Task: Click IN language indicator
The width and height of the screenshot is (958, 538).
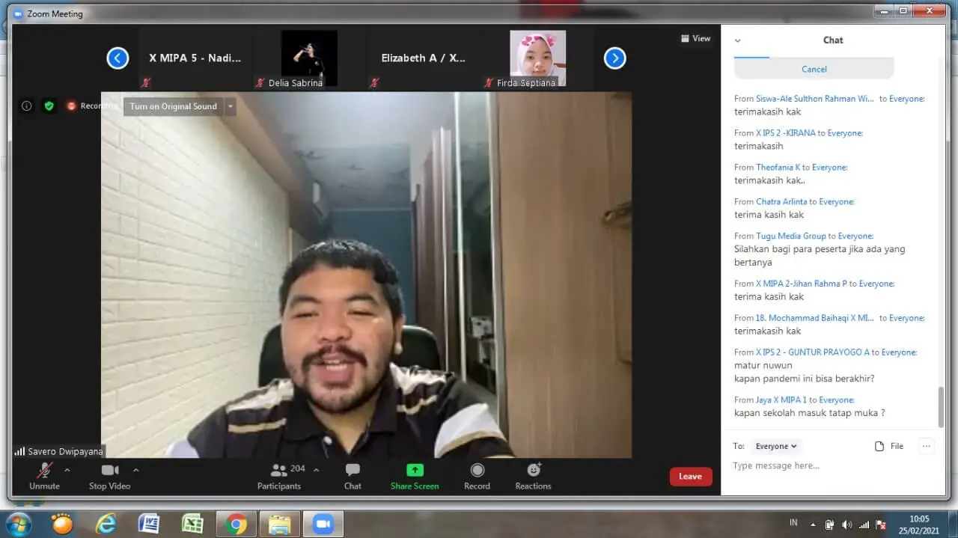Action: [x=793, y=522]
